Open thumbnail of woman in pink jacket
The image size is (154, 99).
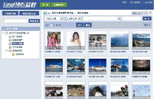tap(54, 41)
